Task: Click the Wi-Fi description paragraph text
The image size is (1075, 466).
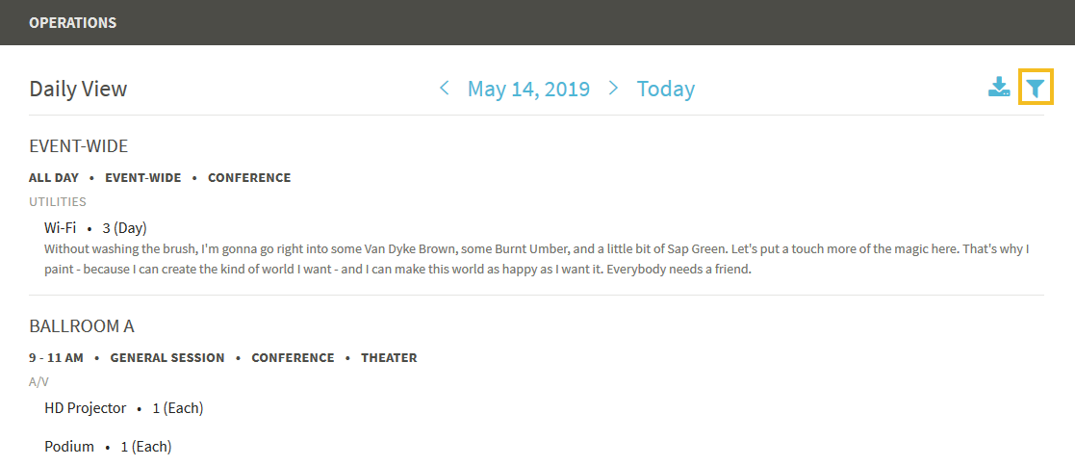Action: 537,259
